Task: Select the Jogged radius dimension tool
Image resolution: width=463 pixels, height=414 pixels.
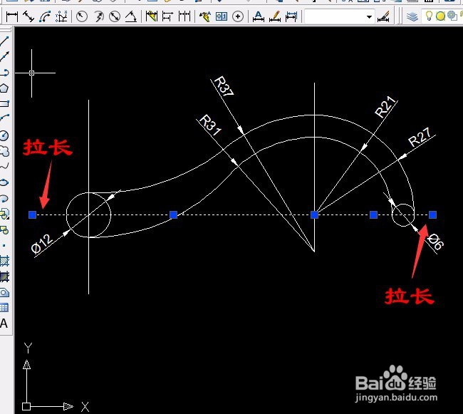Action: (98, 16)
